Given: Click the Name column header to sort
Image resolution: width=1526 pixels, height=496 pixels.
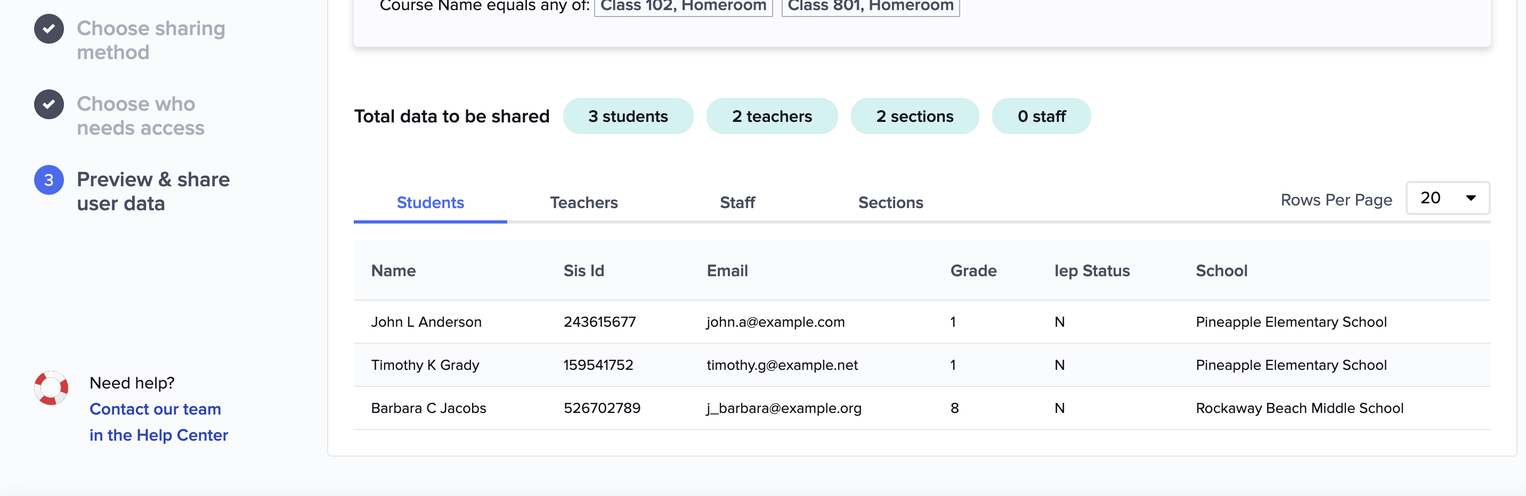Looking at the screenshot, I should 393,270.
